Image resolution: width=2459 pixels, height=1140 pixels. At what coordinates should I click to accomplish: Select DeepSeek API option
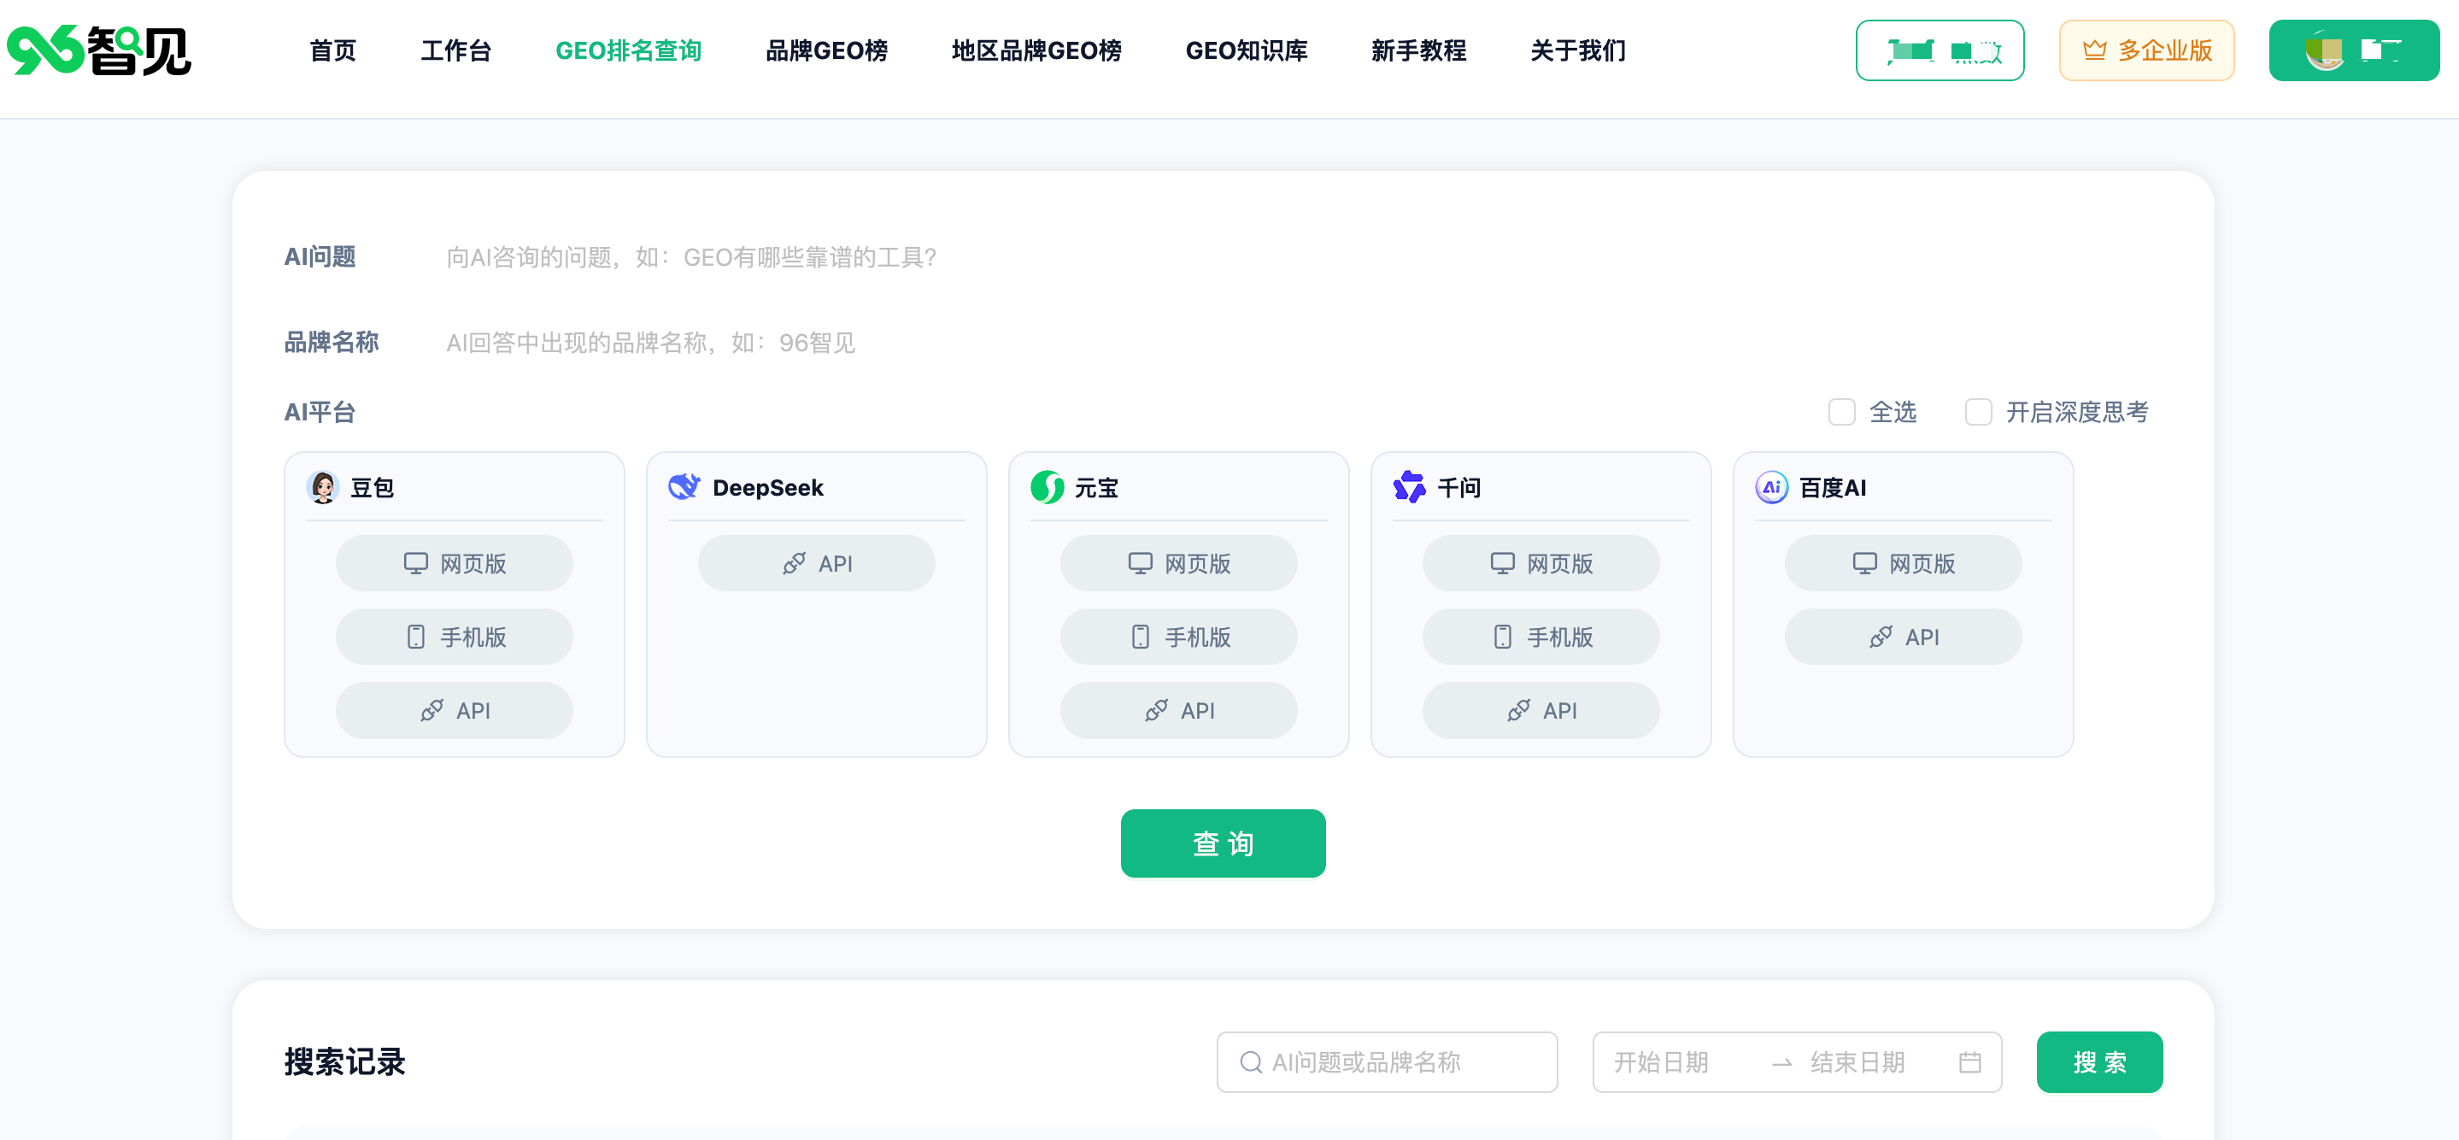click(x=816, y=563)
